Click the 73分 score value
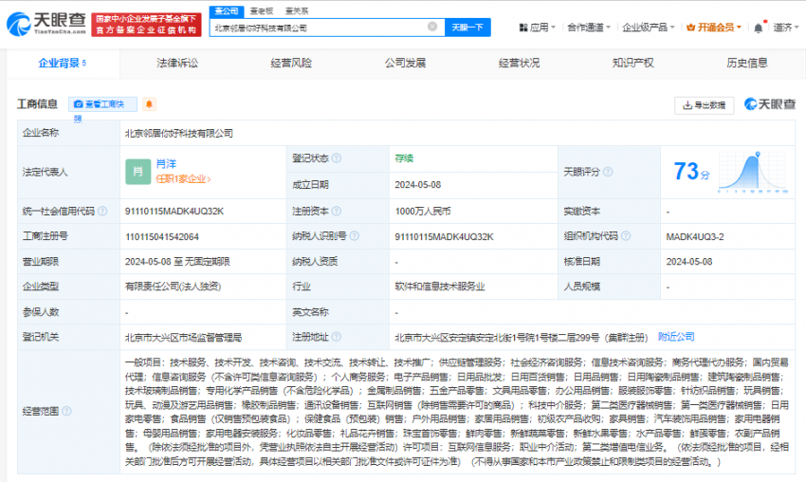Image resolution: width=806 pixels, height=482 pixels. [x=691, y=172]
